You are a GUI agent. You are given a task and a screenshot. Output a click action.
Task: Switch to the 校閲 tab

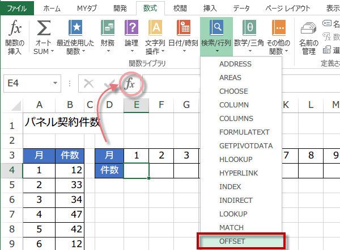180,9
